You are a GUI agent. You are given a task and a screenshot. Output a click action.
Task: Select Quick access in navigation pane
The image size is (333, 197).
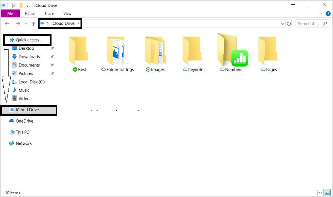tap(27, 40)
